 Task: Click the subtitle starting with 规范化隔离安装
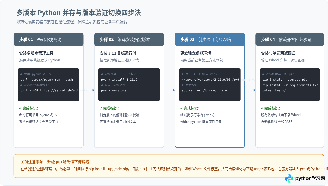point(72,22)
